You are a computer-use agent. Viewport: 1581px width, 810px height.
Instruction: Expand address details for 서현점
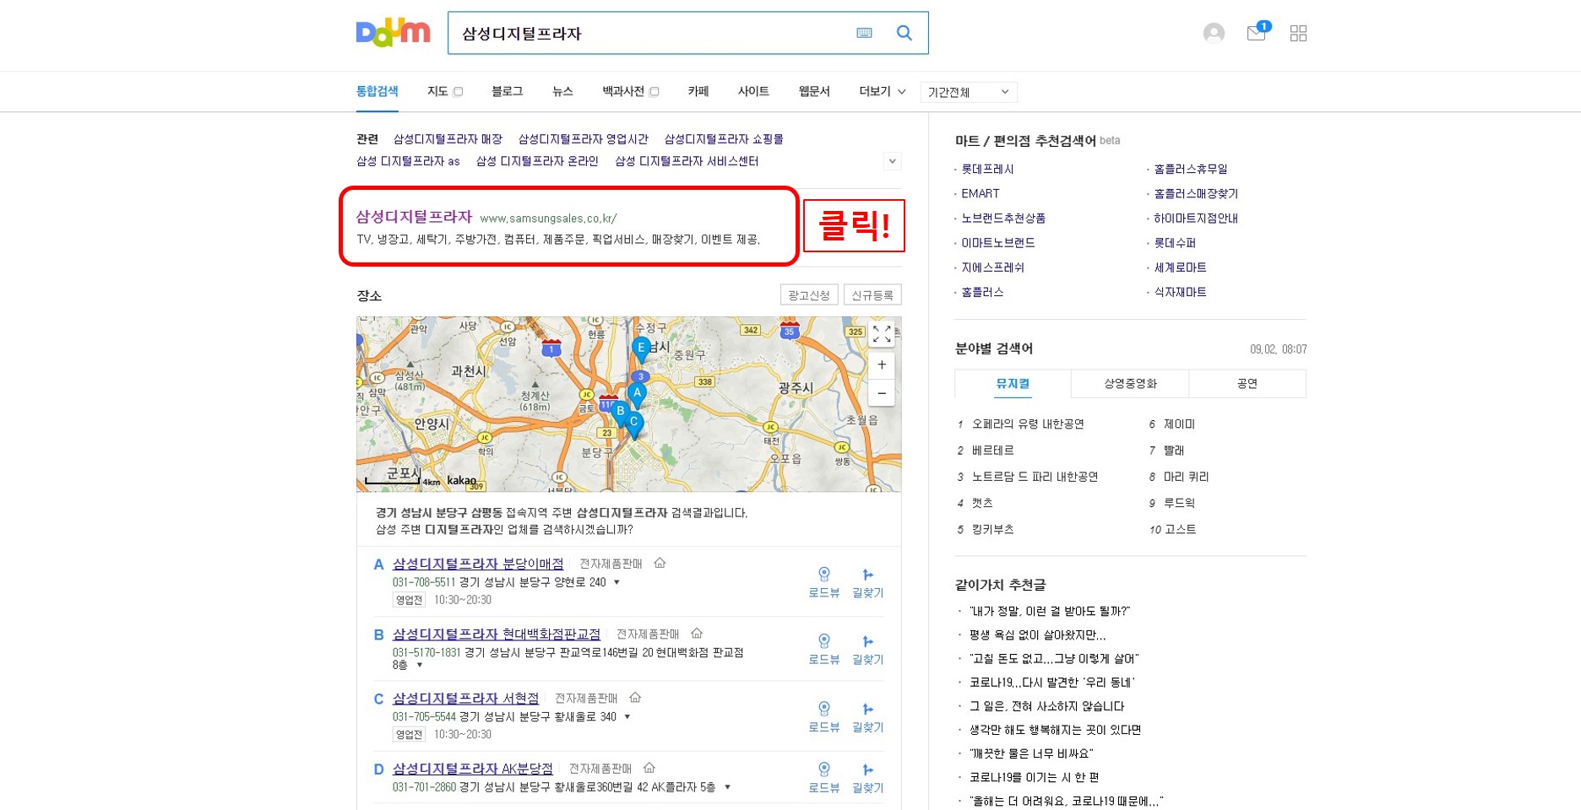coord(627,716)
